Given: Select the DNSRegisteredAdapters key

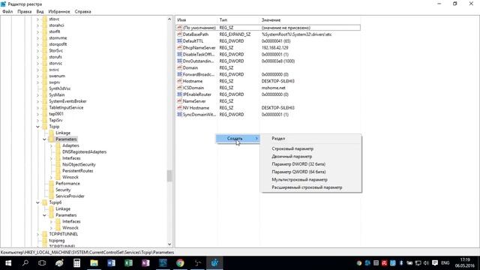Looking at the screenshot, I should click(x=84, y=151).
